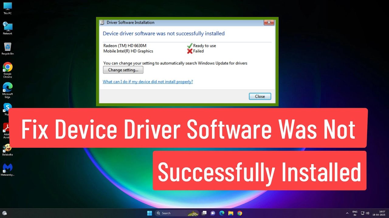
Task: Open Microsoft Edge from the taskbar
Action: 222,213
